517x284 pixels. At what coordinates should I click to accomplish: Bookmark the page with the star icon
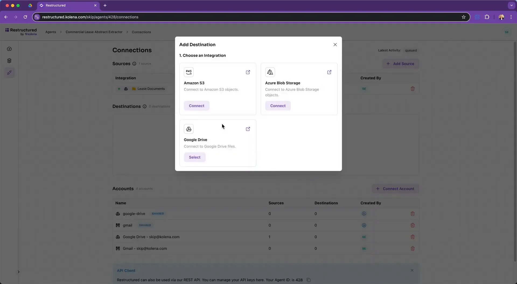(x=464, y=17)
